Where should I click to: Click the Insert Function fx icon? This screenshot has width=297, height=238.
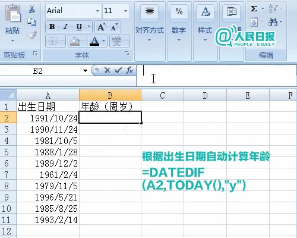tap(129, 70)
